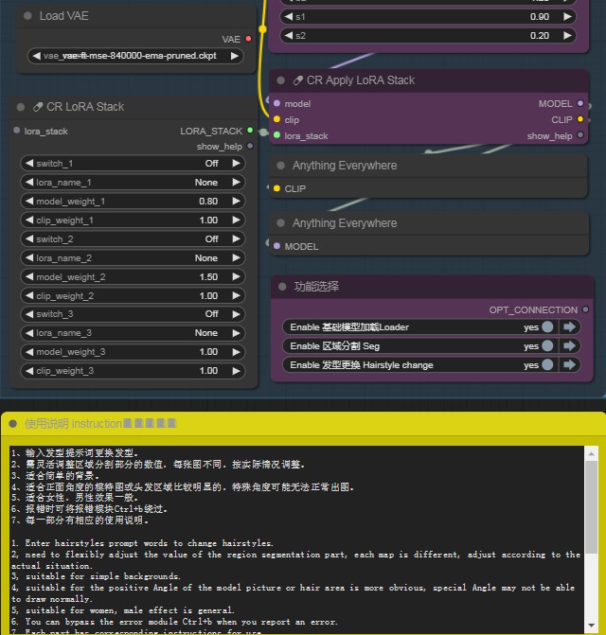Switch switch_2 back with left arrow

29,238
